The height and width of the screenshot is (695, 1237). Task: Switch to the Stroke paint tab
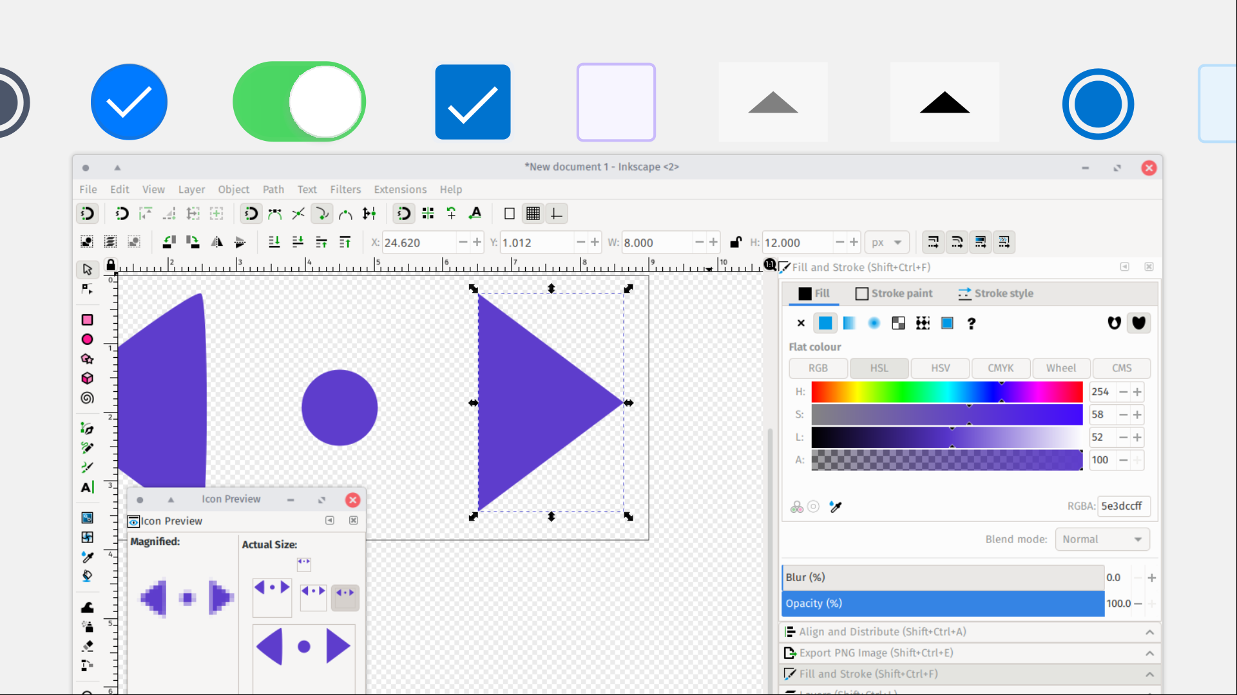click(x=894, y=293)
